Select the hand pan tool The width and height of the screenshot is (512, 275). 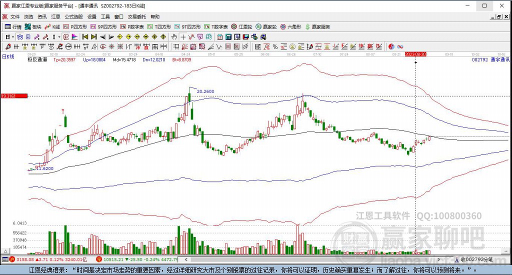click(174, 37)
